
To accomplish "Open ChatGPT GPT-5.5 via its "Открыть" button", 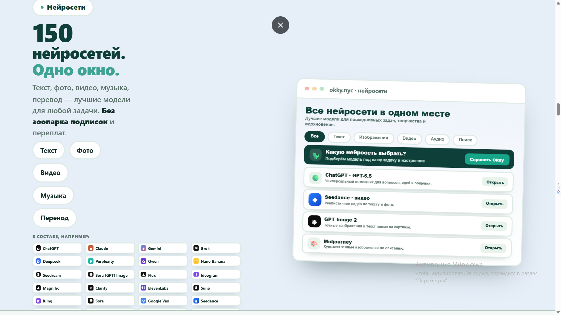I will click(x=495, y=182).
